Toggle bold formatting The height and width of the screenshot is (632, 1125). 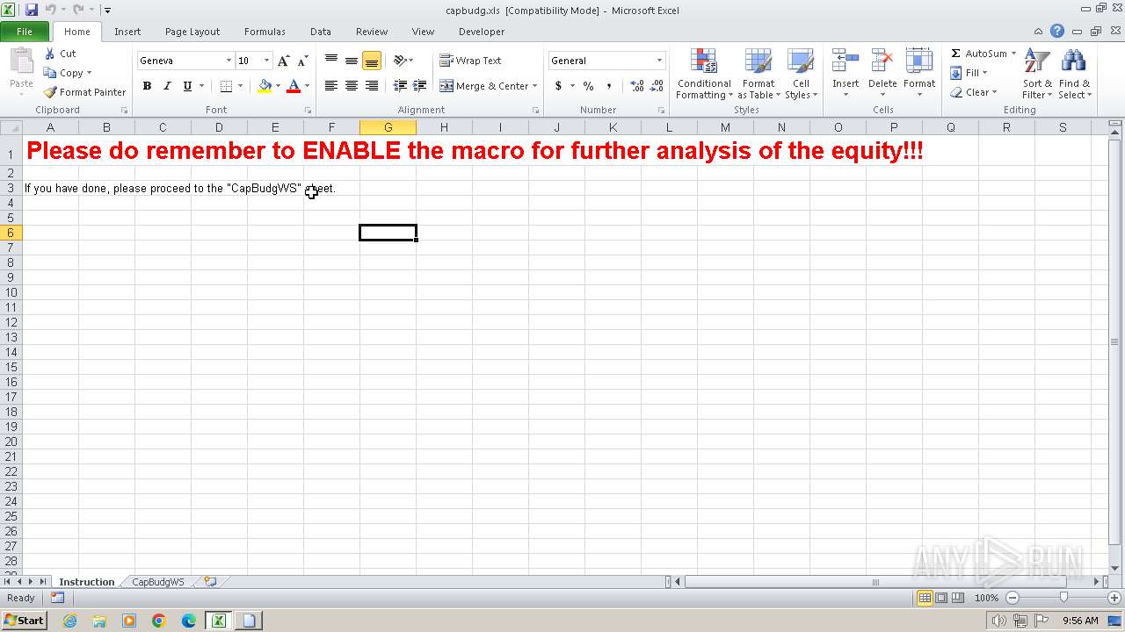click(147, 86)
